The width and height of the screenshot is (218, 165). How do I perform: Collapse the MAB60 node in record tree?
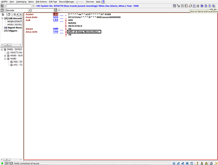[5, 59]
